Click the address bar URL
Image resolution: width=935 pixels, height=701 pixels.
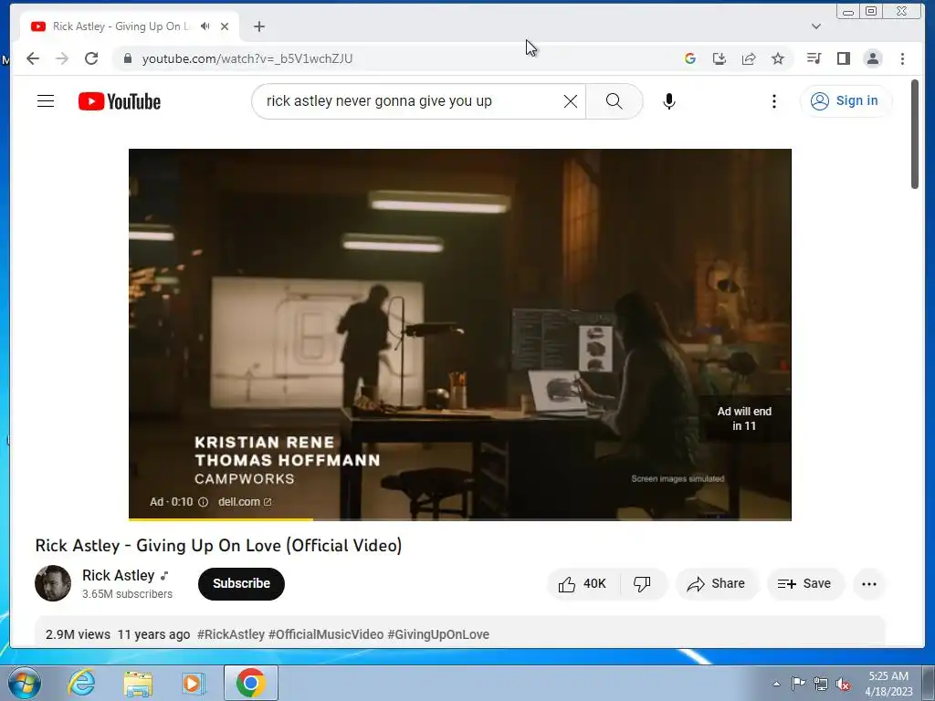tap(247, 58)
